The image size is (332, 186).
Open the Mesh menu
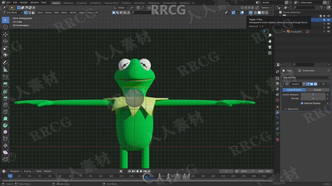click(x=64, y=12)
